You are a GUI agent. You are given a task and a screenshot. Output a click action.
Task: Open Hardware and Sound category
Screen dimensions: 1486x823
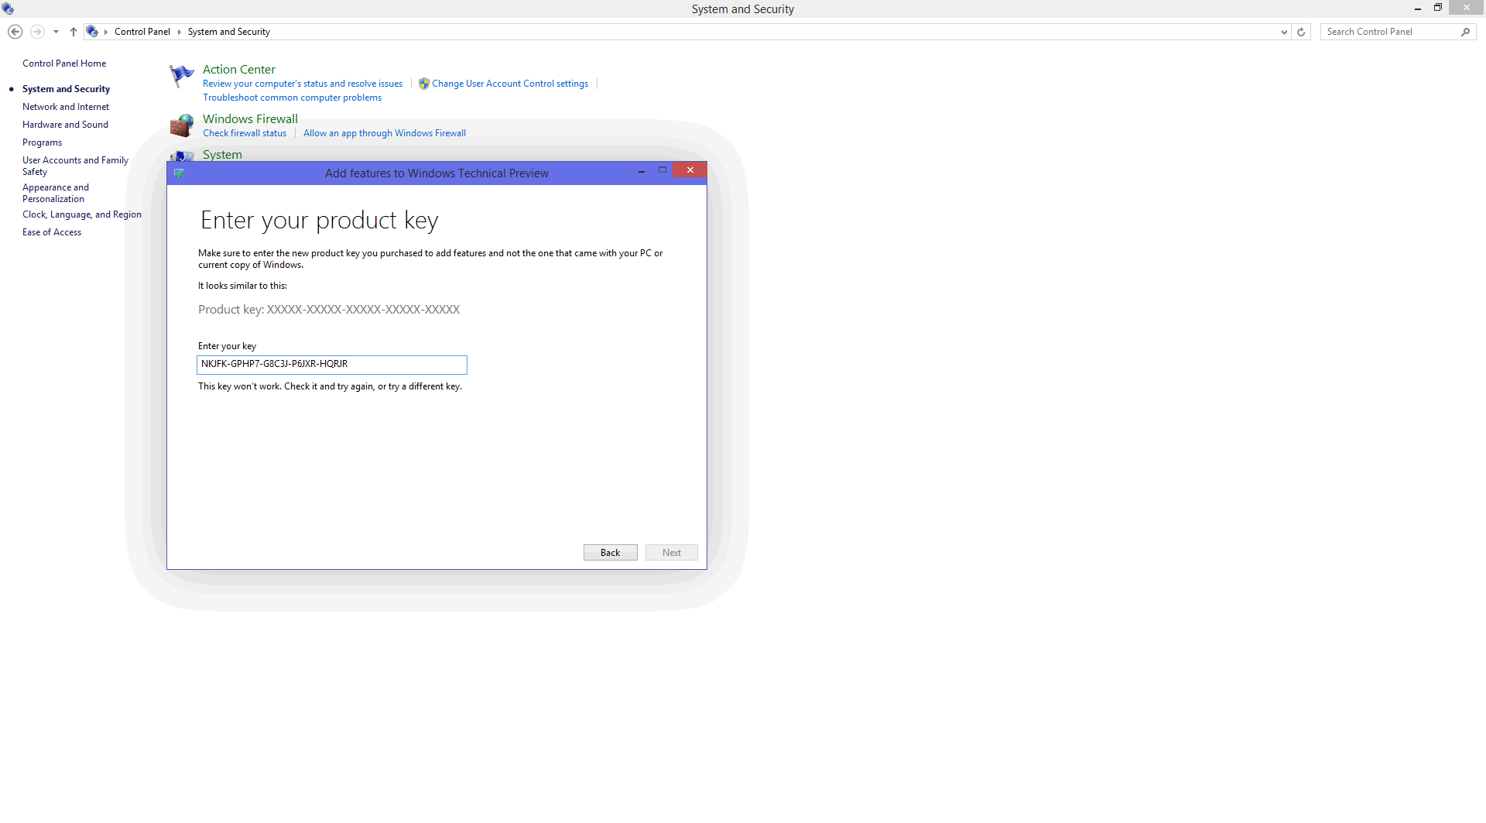pos(65,125)
